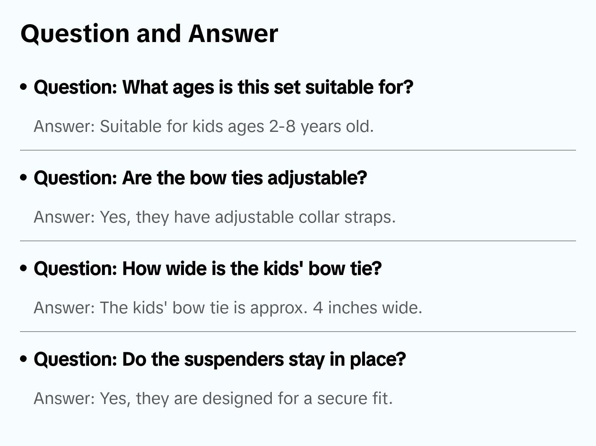596x446 pixels.
Task: Open the "Do the suspenders stay in place?" question
Action: pos(219,359)
